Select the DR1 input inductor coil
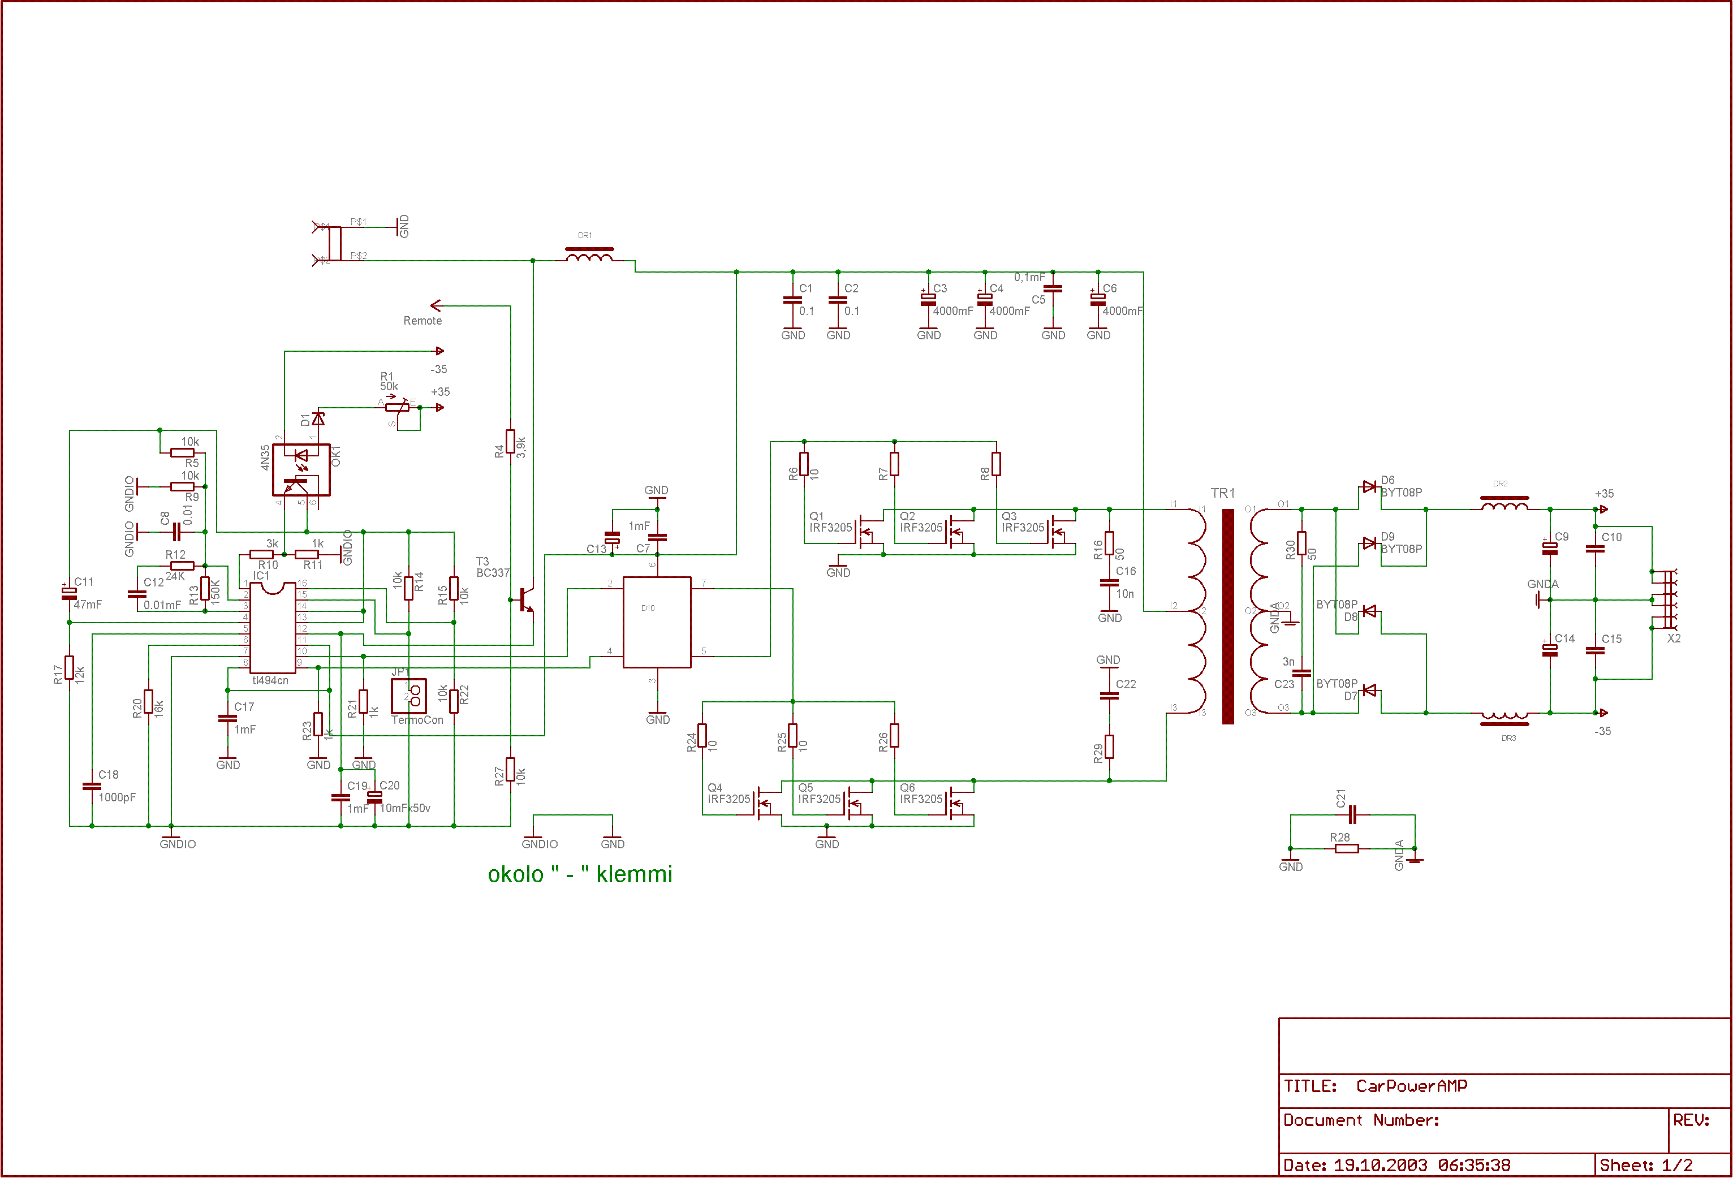Image resolution: width=1733 pixels, height=1178 pixels. coord(589,256)
